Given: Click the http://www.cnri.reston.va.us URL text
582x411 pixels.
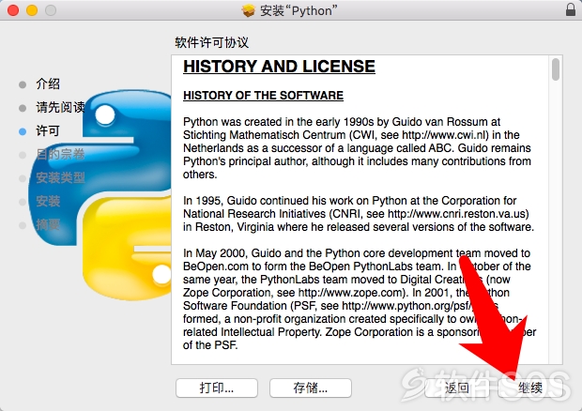Looking at the screenshot, I should tap(457, 214).
